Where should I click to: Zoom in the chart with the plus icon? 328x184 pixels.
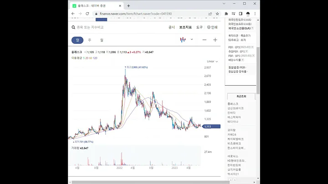click(x=215, y=40)
